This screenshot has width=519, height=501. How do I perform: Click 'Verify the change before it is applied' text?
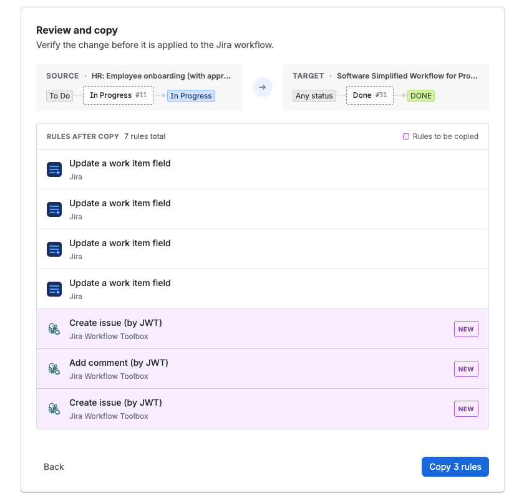pos(155,45)
